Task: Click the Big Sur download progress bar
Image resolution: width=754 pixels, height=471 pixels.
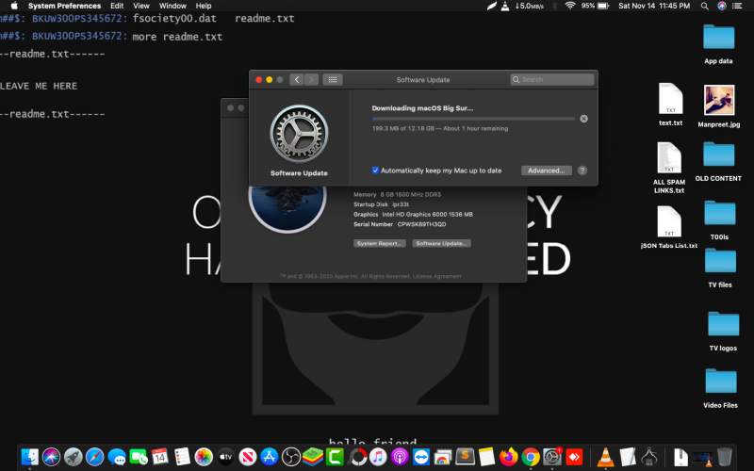Action: (x=473, y=119)
